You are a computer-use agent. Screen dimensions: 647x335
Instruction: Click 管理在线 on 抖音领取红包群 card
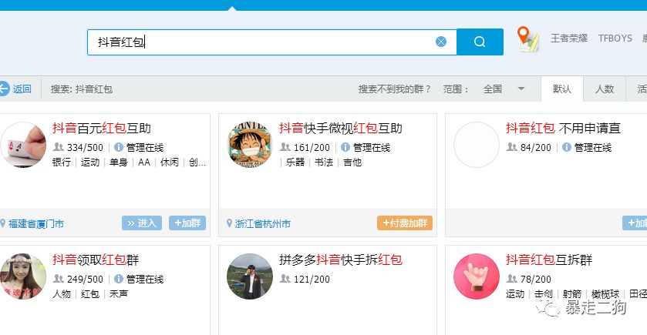point(145,280)
